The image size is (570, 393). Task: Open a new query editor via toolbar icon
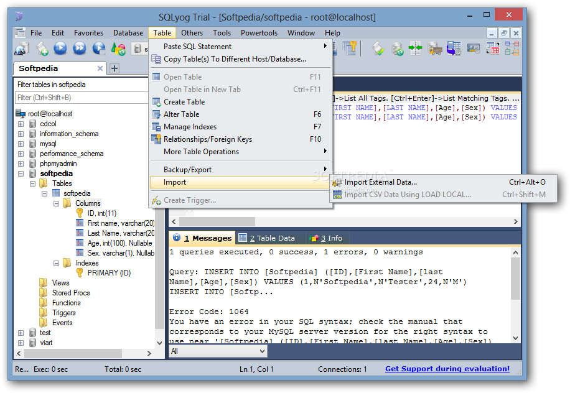(x=42, y=49)
